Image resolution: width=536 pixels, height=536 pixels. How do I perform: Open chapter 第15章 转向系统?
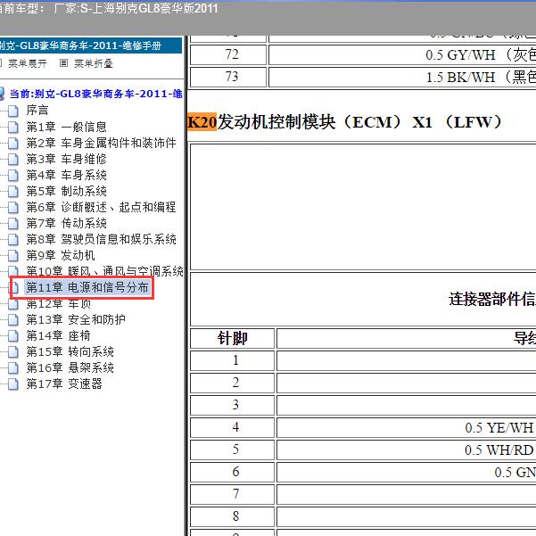pyautogui.click(x=70, y=351)
